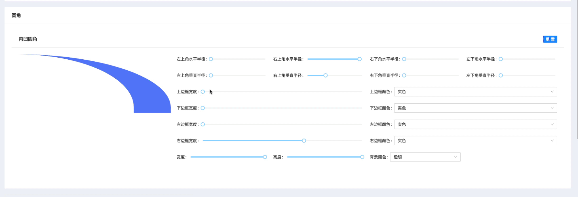Click the 内凹圆角 section heading
This screenshot has width=578, height=197.
[28, 39]
